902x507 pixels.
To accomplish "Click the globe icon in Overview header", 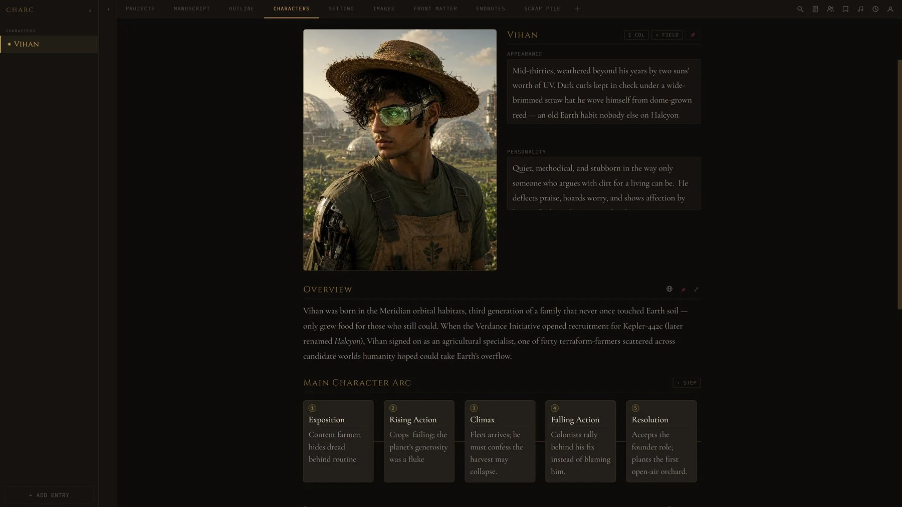I will coord(669,289).
